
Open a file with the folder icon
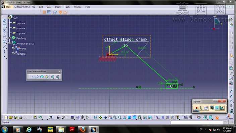[x=11, y=117]
